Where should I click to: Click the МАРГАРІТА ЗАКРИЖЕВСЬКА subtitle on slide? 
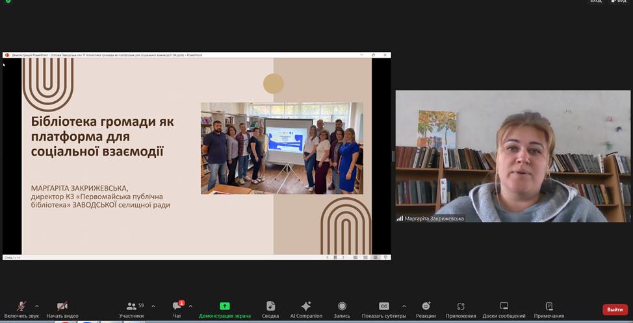(79, 188)
